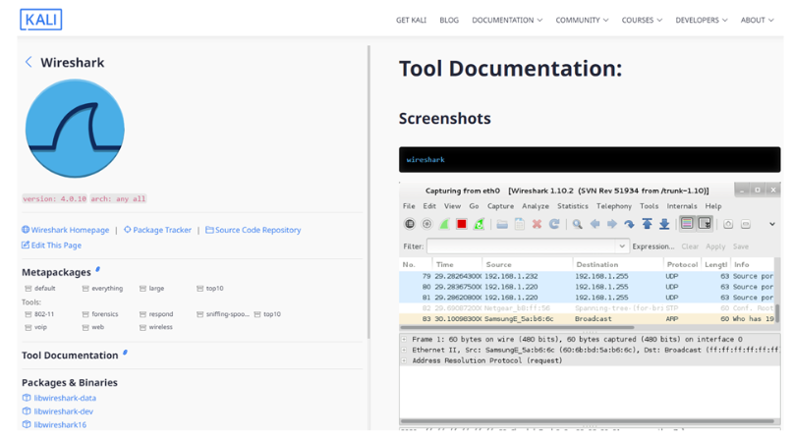The width and height of the screenshot is (793, 438).
Task: Jump to first packet with the up arrow icon
Action: (x=647, y=224)
